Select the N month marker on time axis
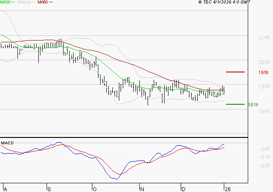 (x=142, y=189)
